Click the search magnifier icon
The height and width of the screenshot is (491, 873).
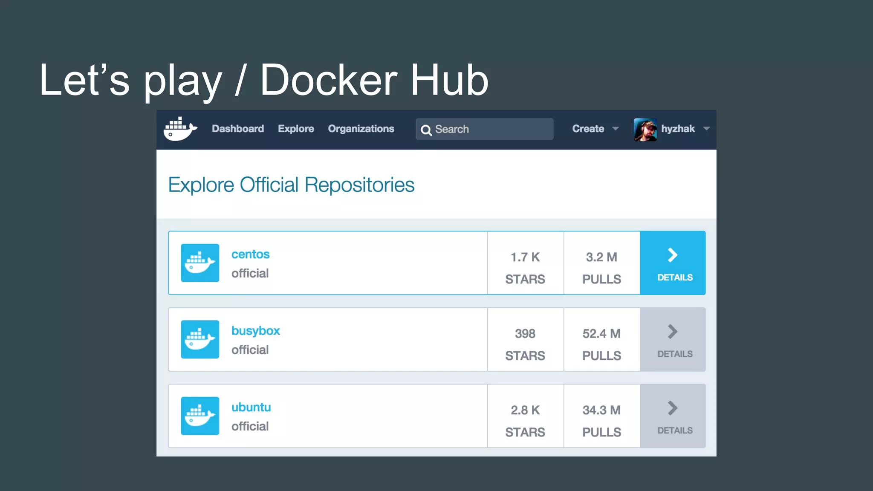(x=426, y=130)
